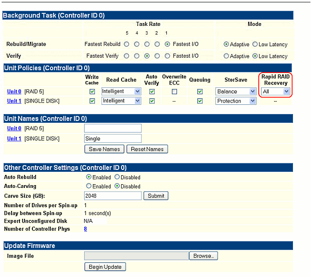Toggle Write Cache for Unit 1

(92, 101)
